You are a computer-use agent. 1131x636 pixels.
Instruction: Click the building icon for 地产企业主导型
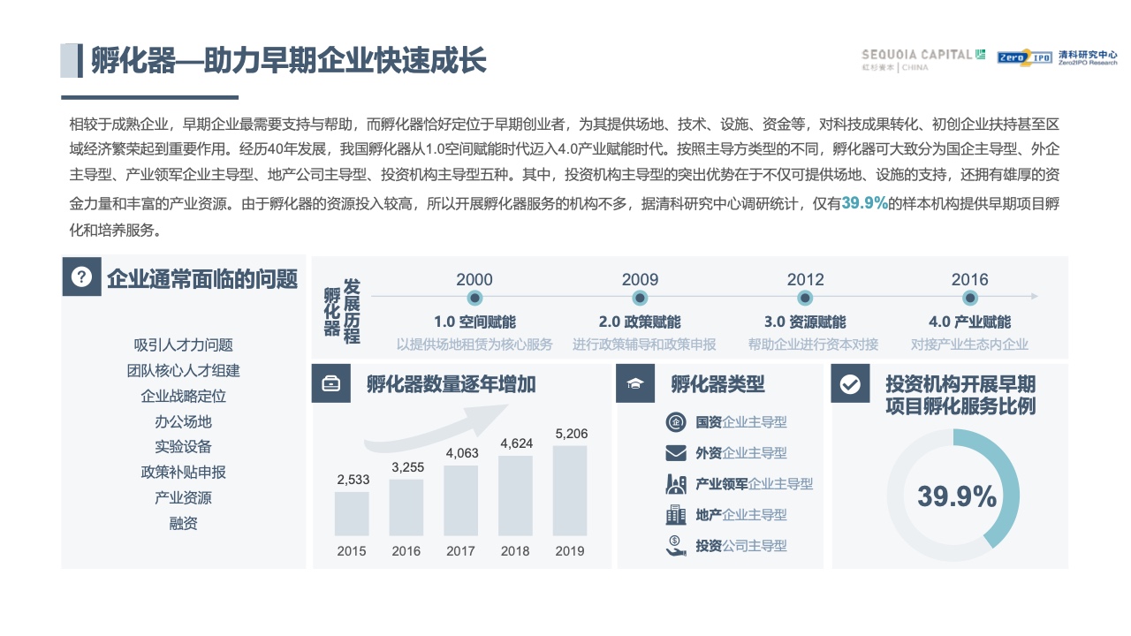[676, 514]
